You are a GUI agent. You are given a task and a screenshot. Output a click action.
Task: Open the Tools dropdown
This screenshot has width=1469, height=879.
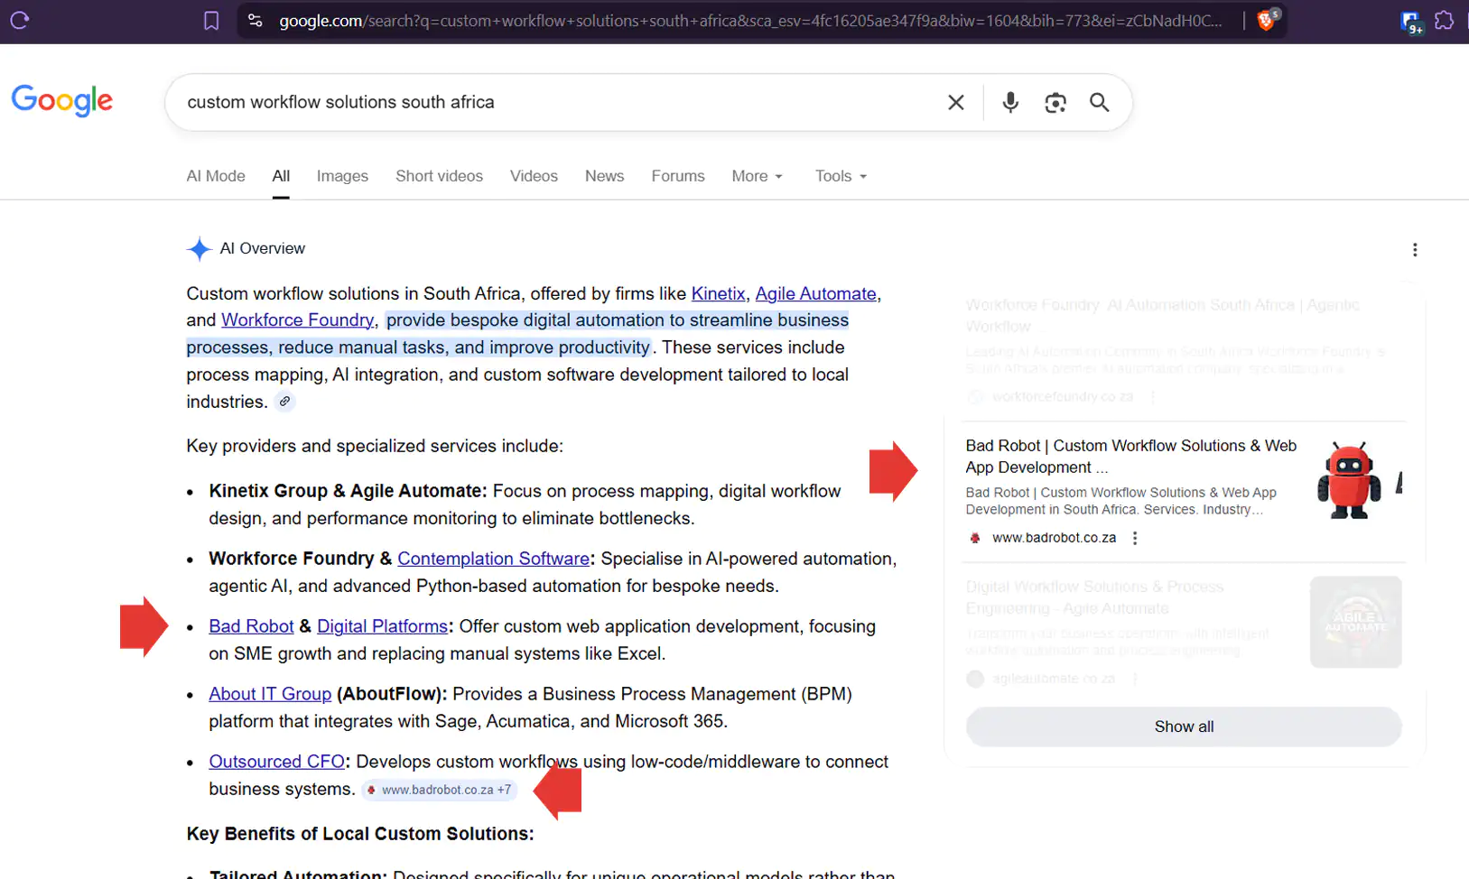839,176
